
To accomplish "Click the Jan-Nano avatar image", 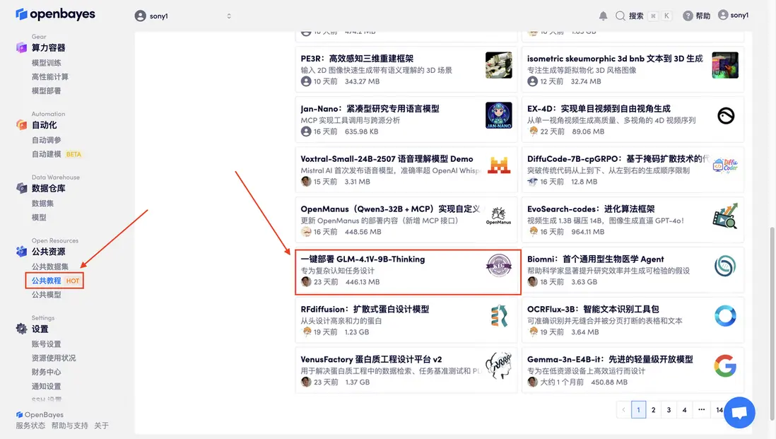I will tap(498, 115).
